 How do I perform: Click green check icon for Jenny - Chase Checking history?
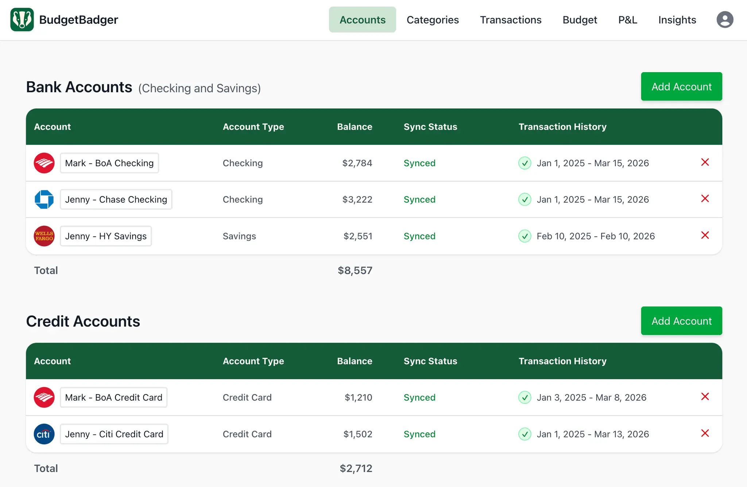click(x=525, y=199)
